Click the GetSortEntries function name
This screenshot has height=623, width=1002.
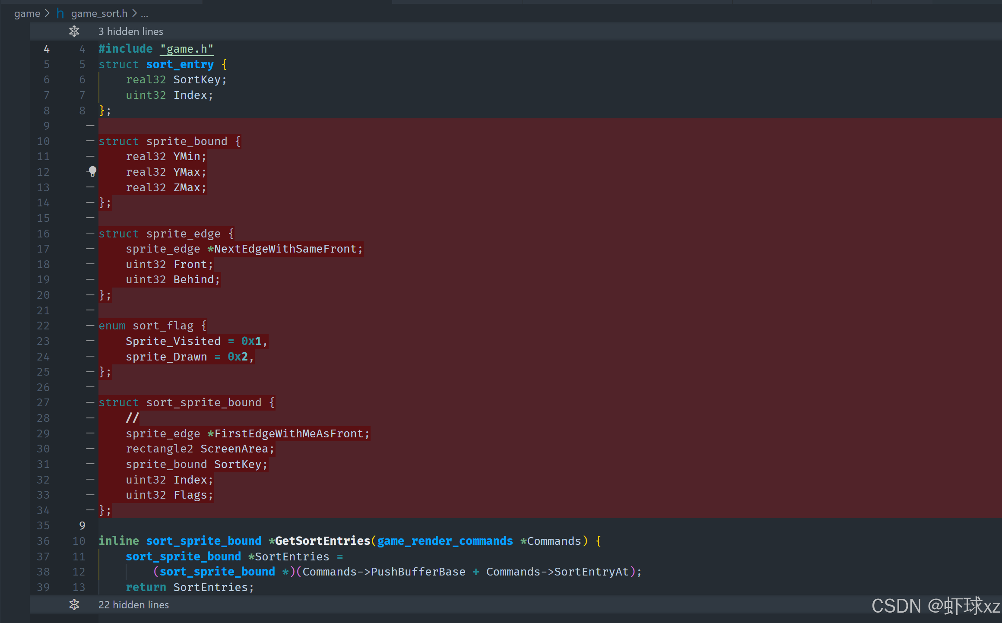(322, 541)
